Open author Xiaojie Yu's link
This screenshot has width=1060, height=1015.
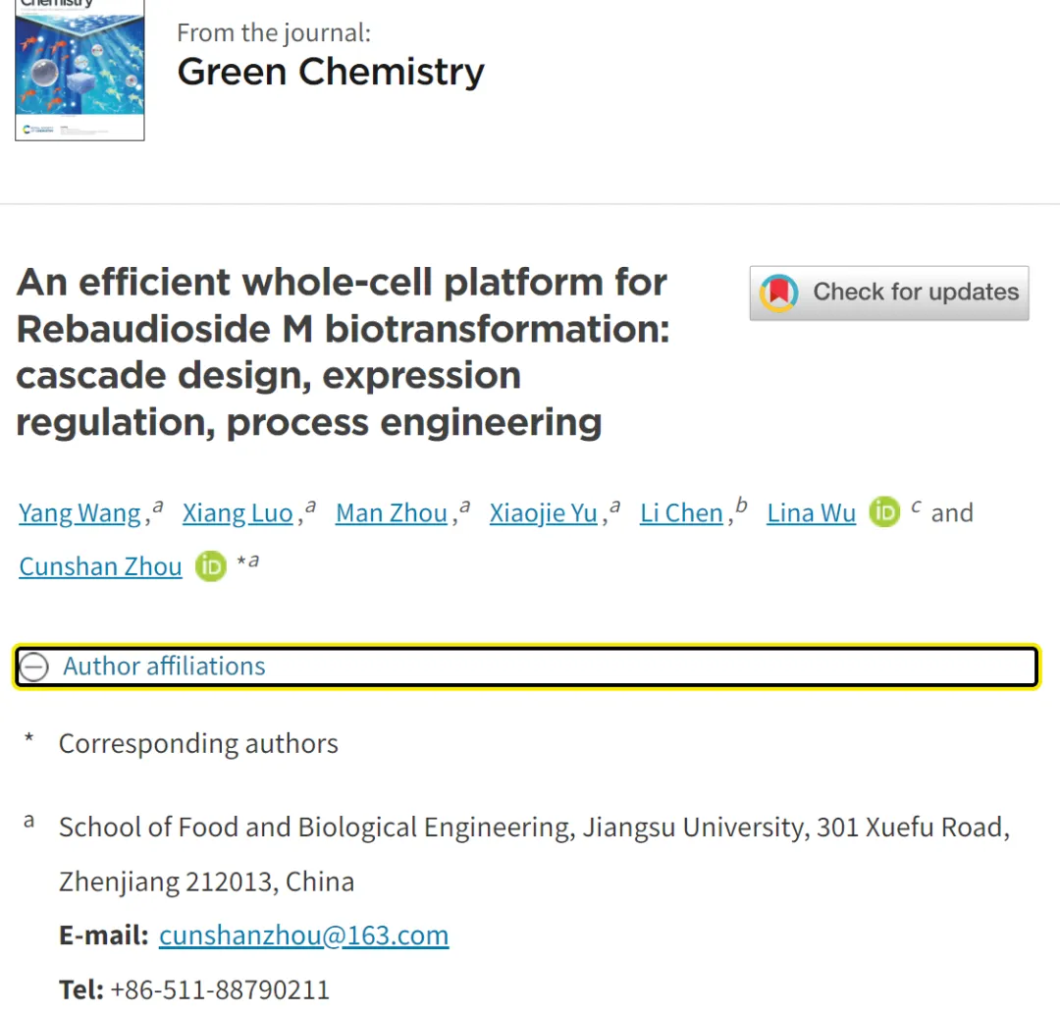pyautogui.click(x=544, y=513)
